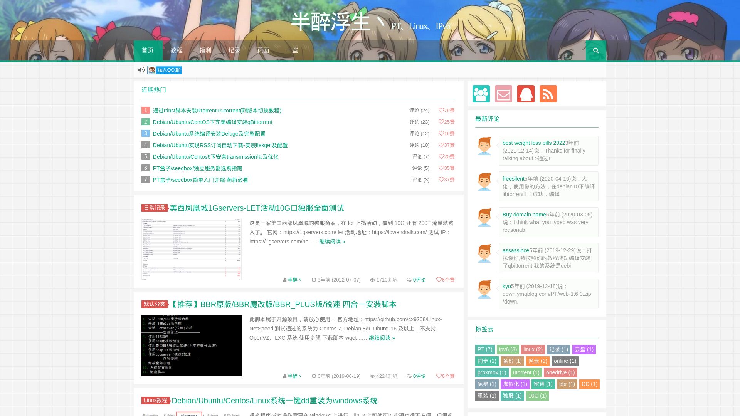Screen dimensions: 740x416
Task: Switch to the 首页 tab
Action: [147, 50]
